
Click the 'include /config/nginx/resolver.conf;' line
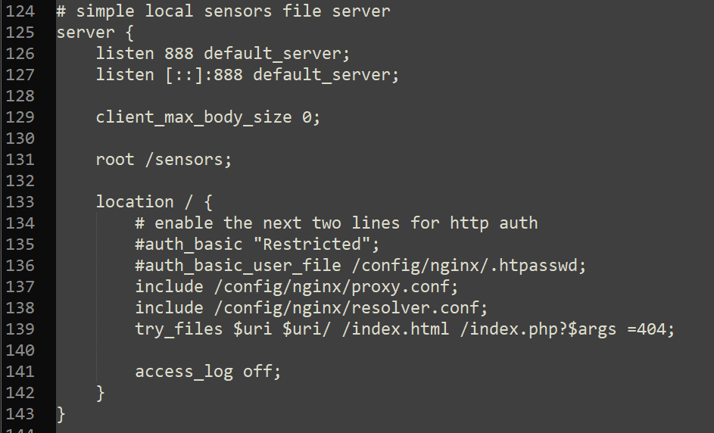tap(311, 308)
